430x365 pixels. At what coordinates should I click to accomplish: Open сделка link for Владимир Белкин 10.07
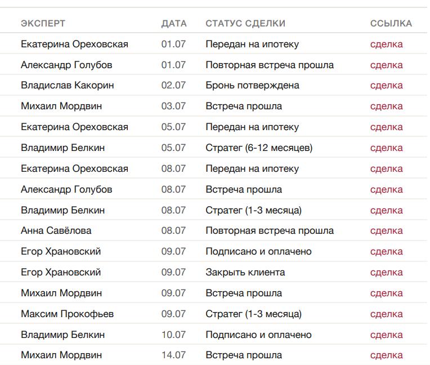(x=386, y=335)
